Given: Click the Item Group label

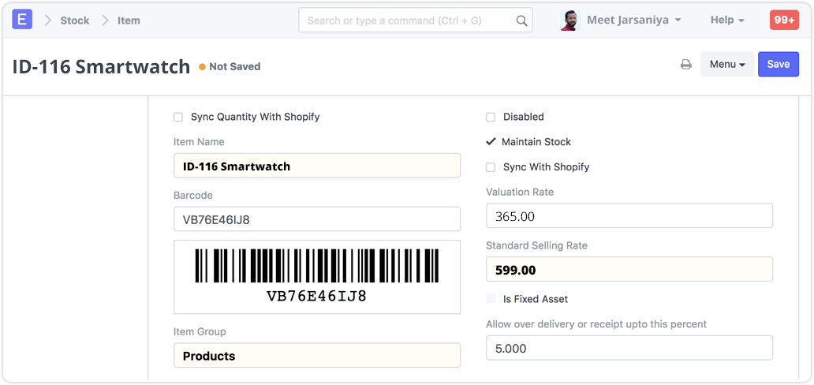Looking at the screenshot, I should tap(200, 331).
